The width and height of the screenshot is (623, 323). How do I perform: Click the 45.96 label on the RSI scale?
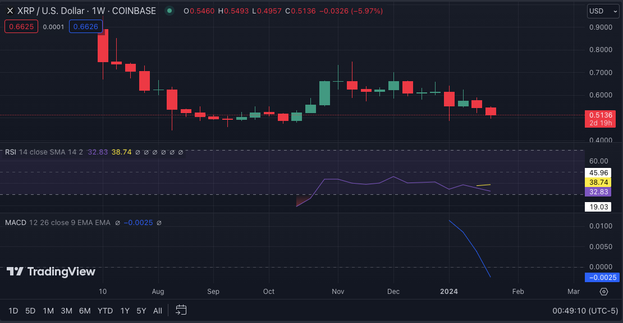pyautogui.click(x=598, y=173)
